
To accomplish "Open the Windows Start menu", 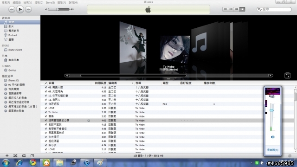I will click(x=6, y=163).
